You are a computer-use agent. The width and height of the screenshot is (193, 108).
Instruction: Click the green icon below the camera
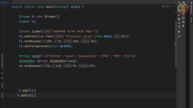click(179, 23)
